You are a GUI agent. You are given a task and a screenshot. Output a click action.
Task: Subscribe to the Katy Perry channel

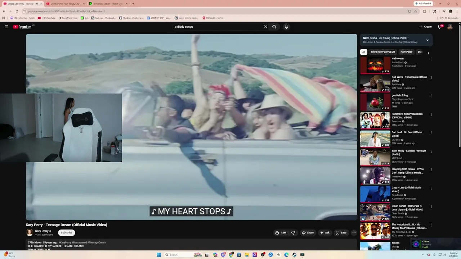coord(67,233)
